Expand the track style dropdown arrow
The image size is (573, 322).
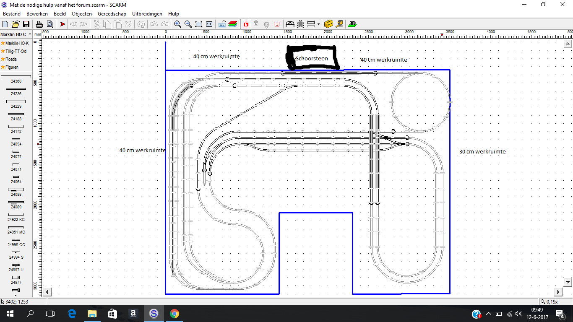pyautogui.click(x=318, y=24)
